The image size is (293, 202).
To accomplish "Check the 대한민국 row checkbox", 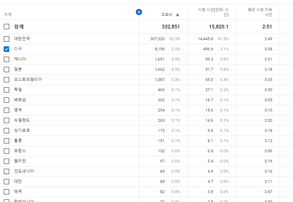I will coord(6,39).
